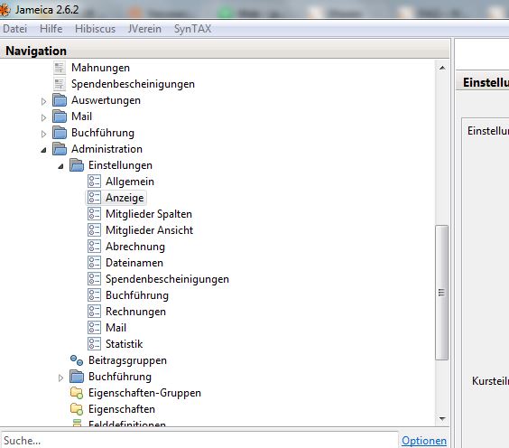Click the Rechnungen settings icon

pos(94,312)
